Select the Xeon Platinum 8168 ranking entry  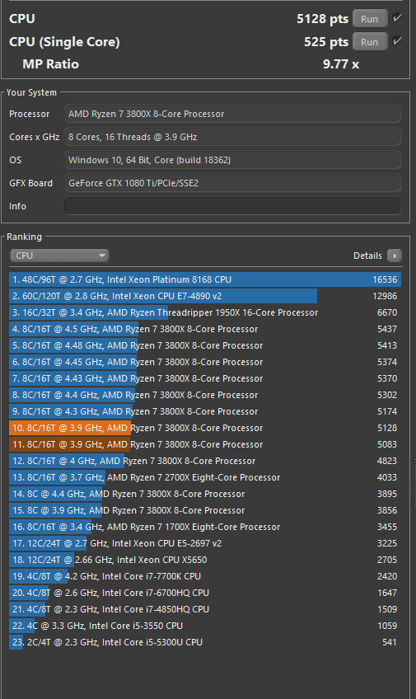(x=205, y=279)
